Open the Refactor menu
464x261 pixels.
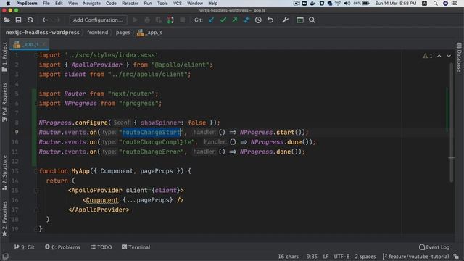point(130,3)
